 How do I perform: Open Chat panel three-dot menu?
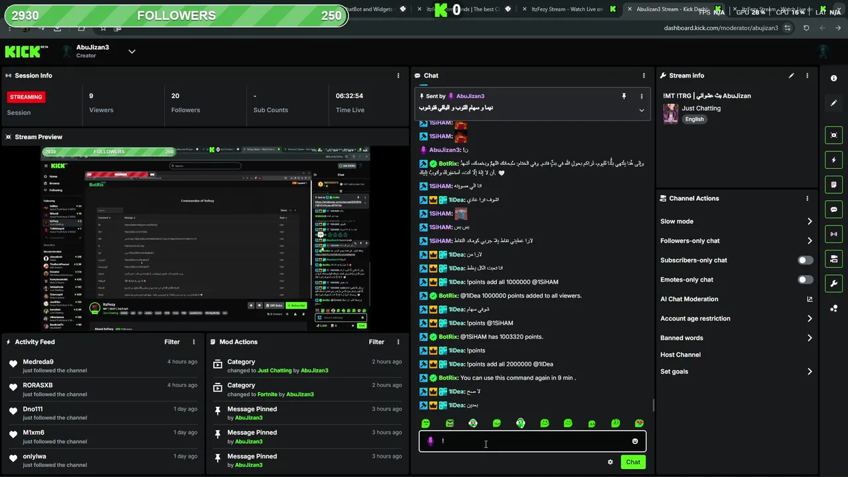point(644,76)
